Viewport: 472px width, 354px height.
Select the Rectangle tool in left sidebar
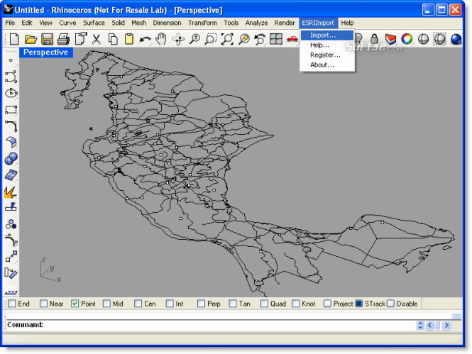point(11,109)
